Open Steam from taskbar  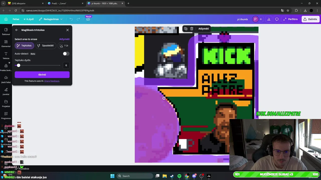tap(172, 176)
